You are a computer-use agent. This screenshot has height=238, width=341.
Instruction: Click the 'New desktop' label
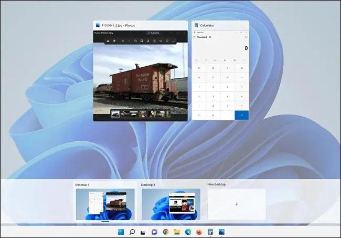[x=216, y=184]
